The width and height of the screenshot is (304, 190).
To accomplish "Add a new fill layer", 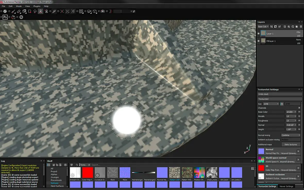I will coord(289,27).
